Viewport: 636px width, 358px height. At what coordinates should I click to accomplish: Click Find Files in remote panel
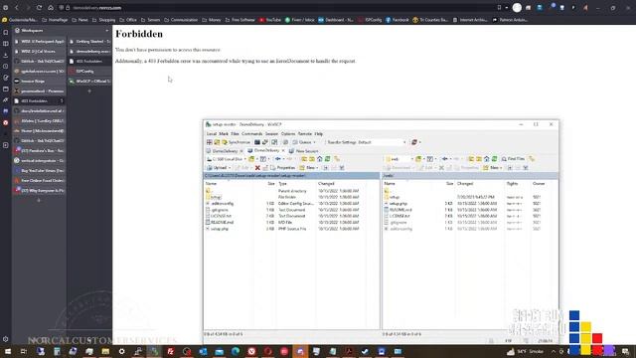[x=513, y=159]
